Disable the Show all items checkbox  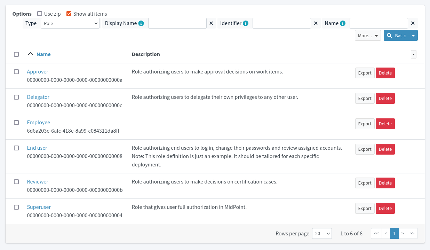click(69, 14)
